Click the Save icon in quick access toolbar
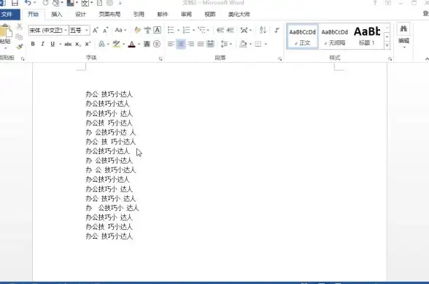Viewport: 429px width, 284px height. [15, 3]
